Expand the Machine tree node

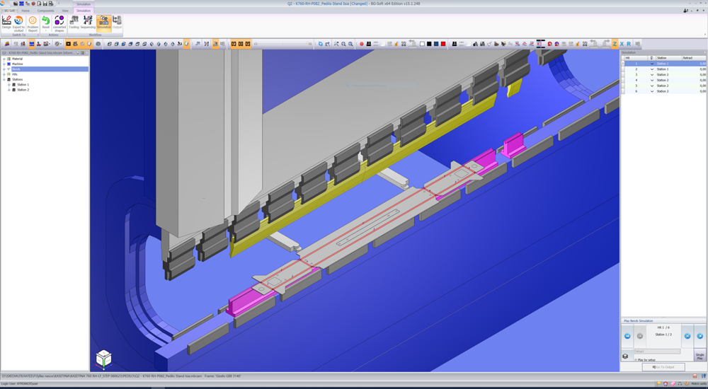point(4,64)
